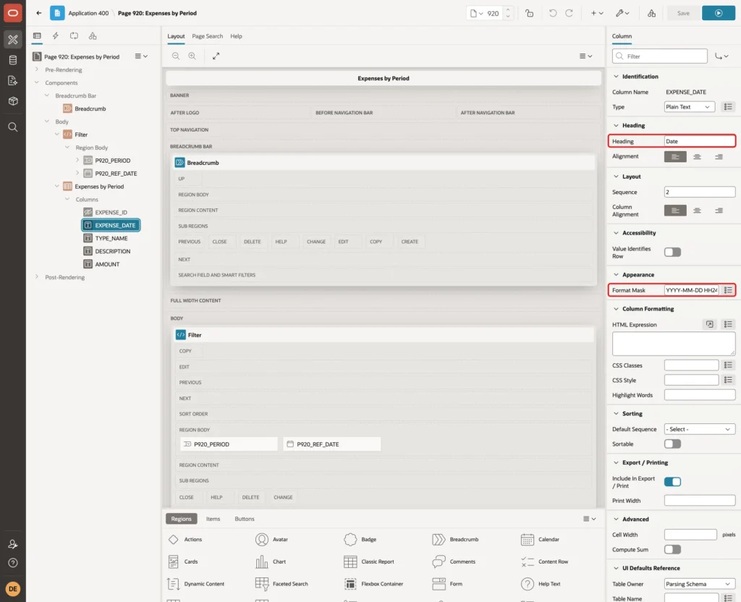The height and width of the screenshot is (602, 741).
Task: Open the layout hamburger menu
Action: pos(585,56)
